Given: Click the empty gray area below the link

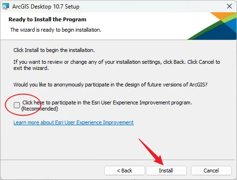Looking at the screenshot, I should click(118, 142).
